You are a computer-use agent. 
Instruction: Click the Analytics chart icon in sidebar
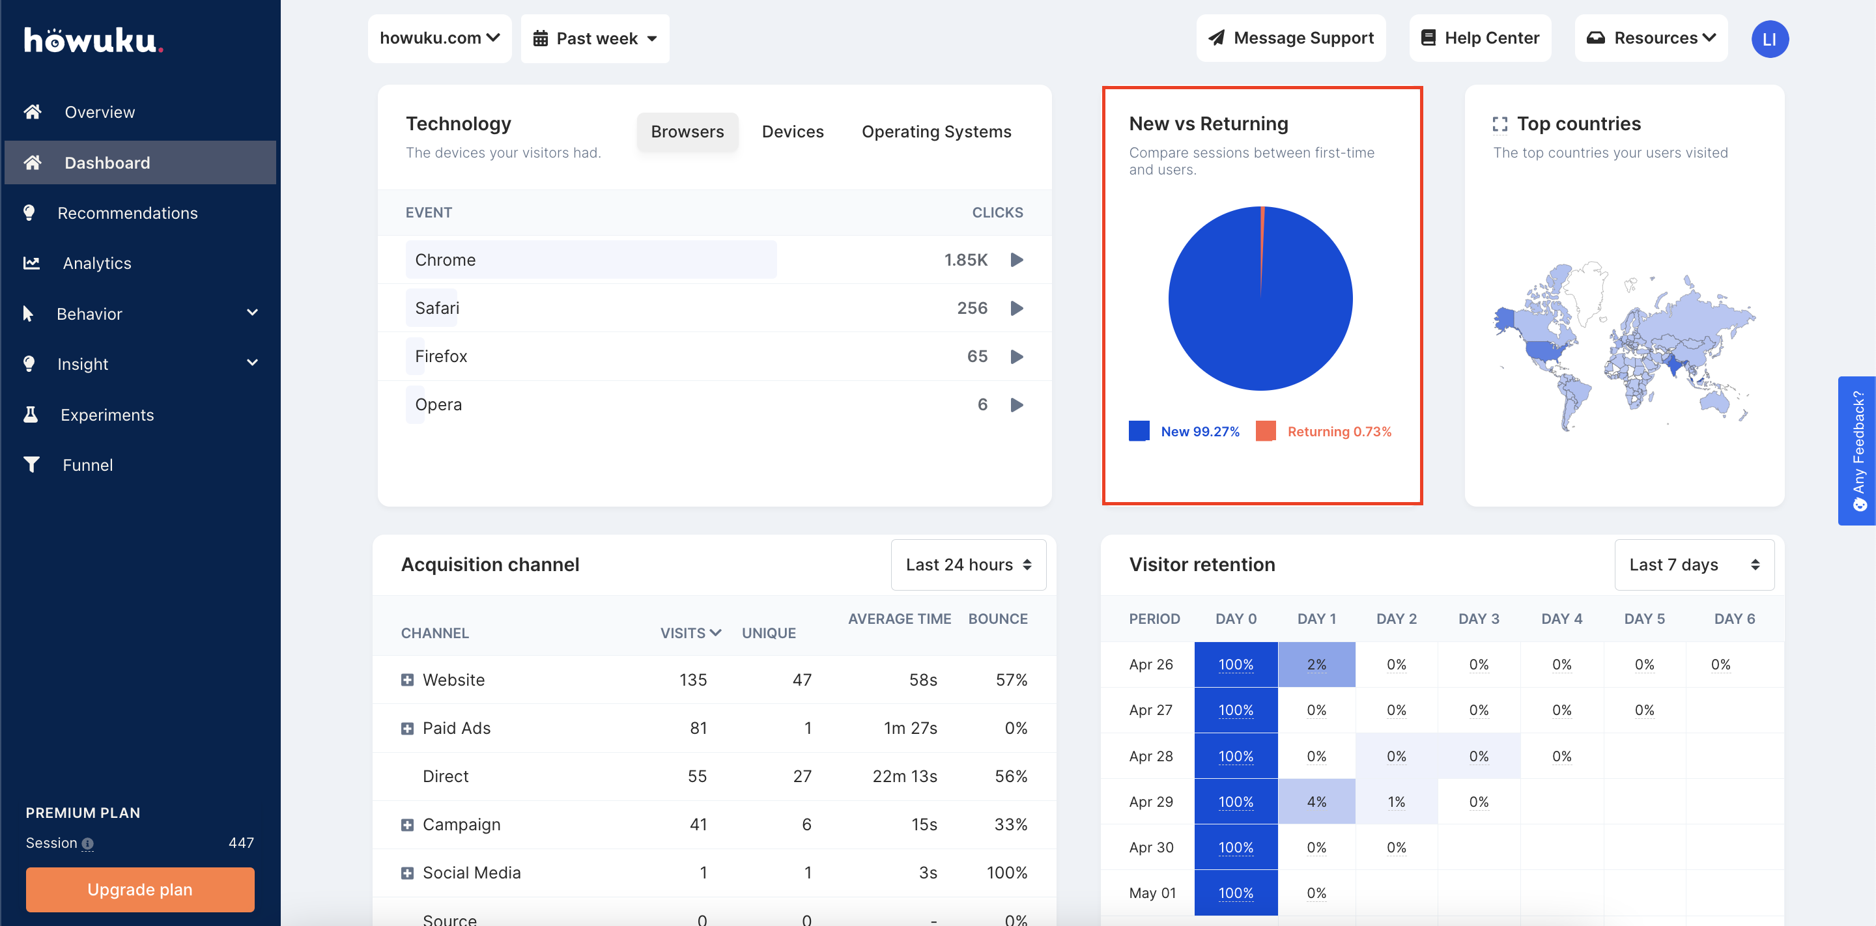point(31,263)
